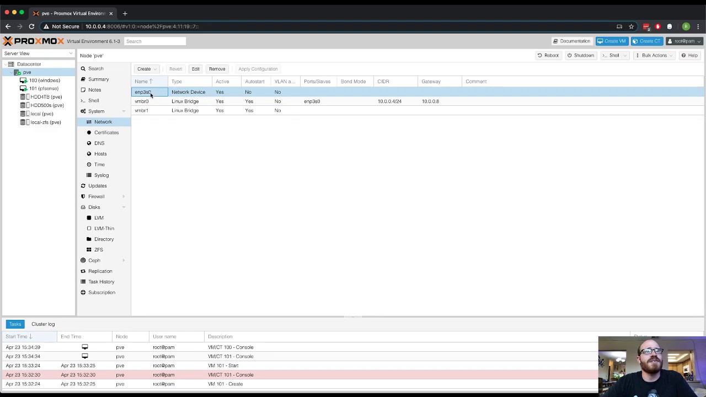Open a new browser tab
Screen dimensions: 706x397
pos(125,13)
